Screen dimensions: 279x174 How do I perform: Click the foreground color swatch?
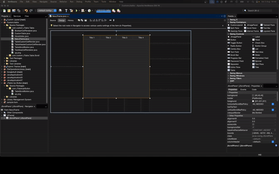point(253,101)
